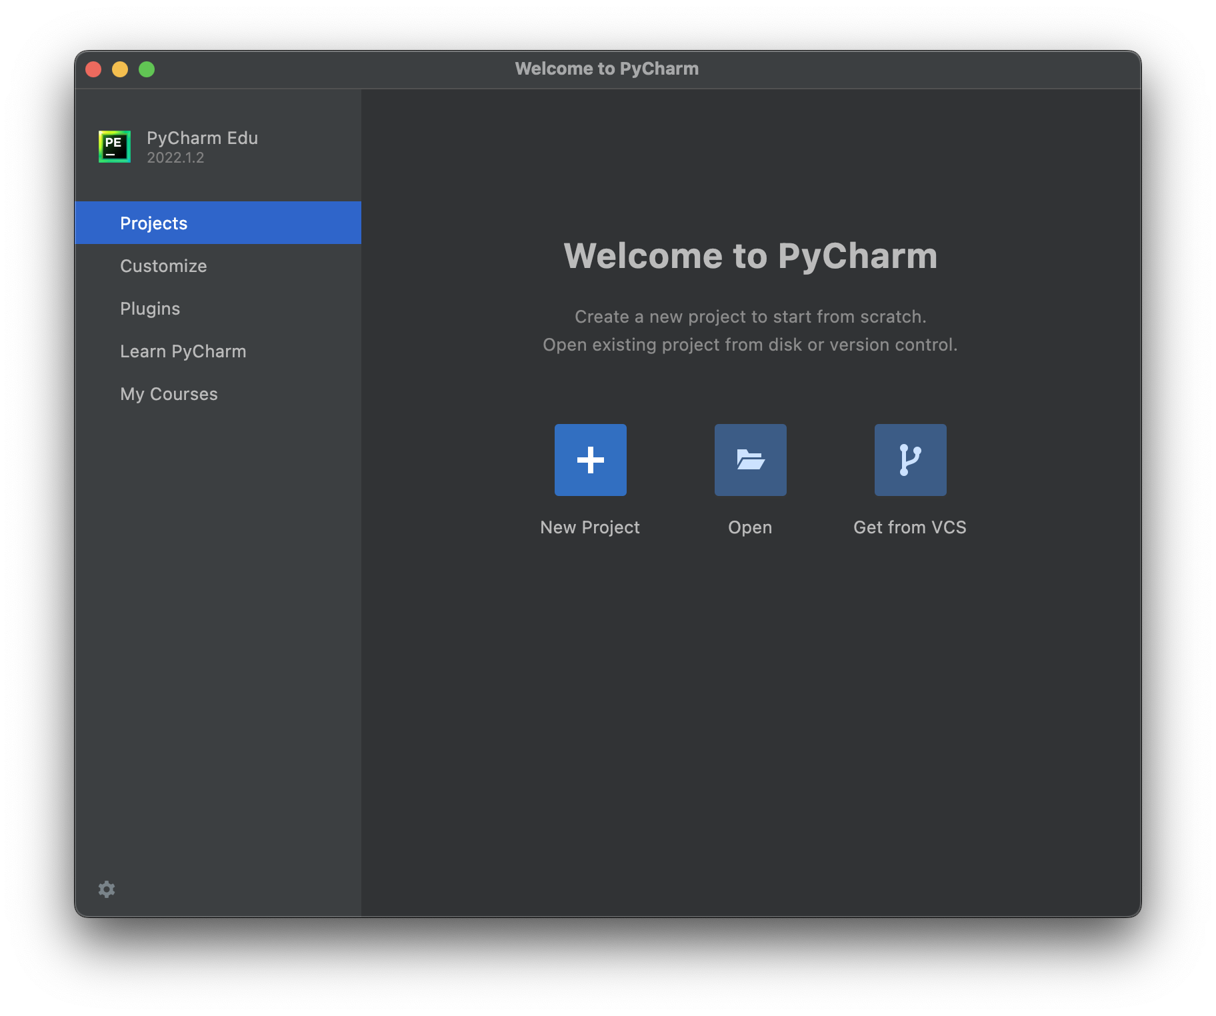Screen dimensions: 1216x1016
Task: Click the Open folder icon
Action: click(x=750, y=460)
